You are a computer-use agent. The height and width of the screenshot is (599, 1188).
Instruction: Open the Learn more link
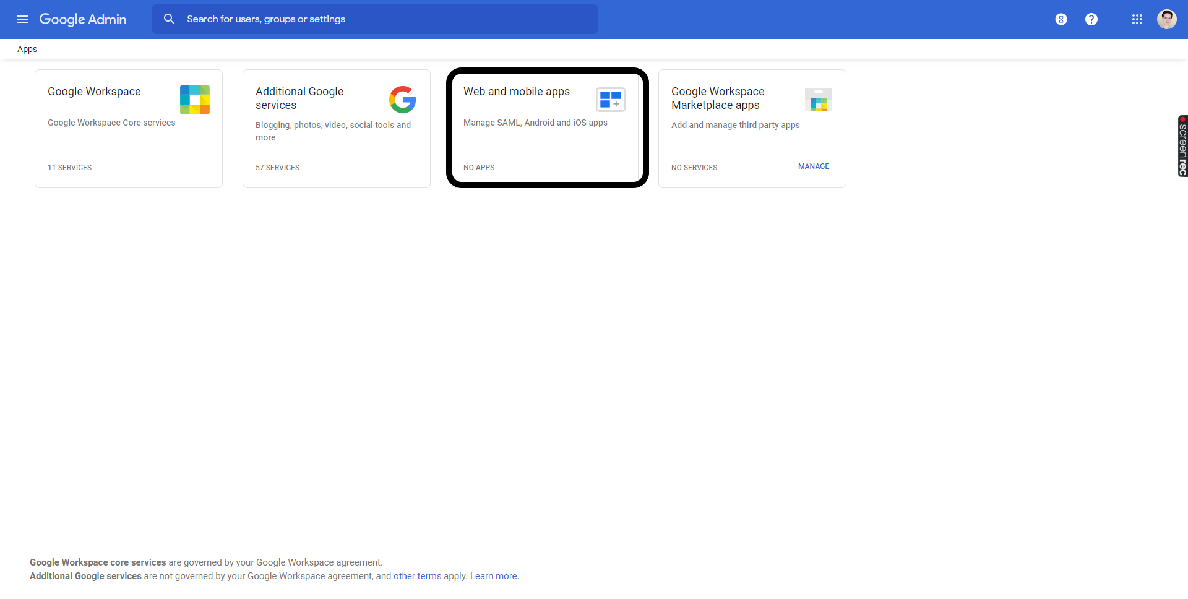pos(493,576)
